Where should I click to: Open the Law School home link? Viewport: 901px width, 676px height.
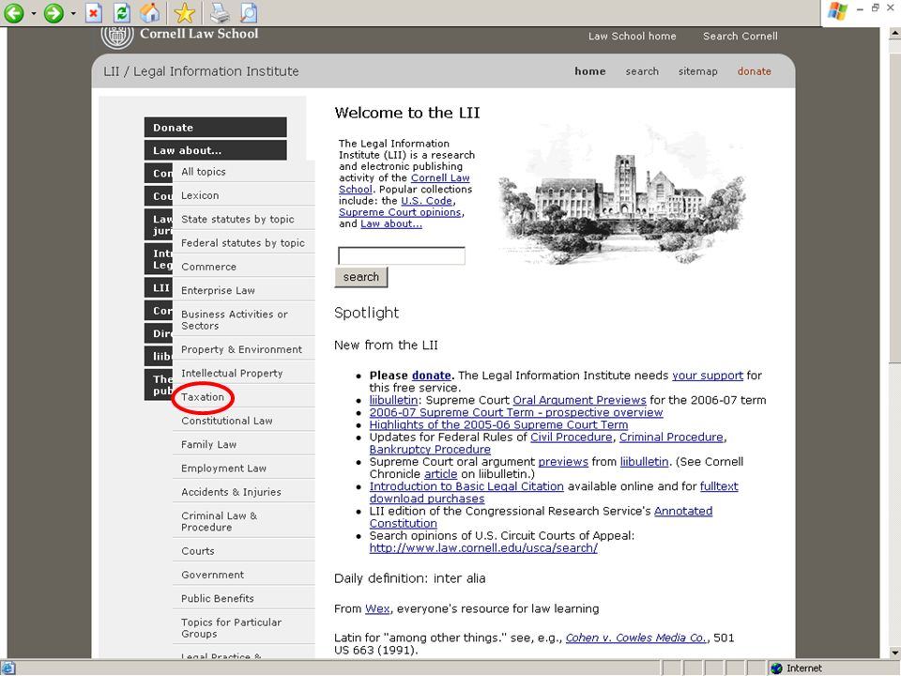pyautogui.click(x=632, y=37)
